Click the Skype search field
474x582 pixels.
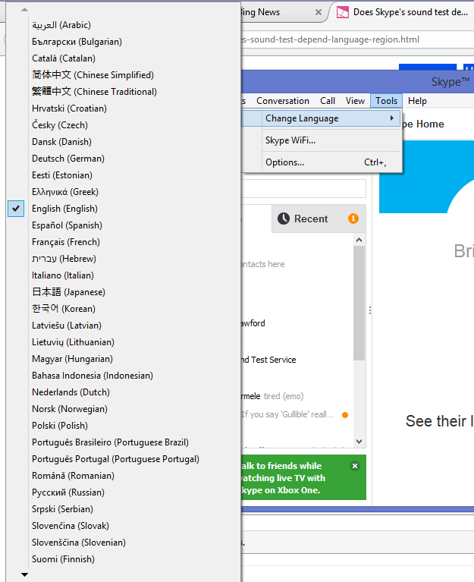[303, 188]
